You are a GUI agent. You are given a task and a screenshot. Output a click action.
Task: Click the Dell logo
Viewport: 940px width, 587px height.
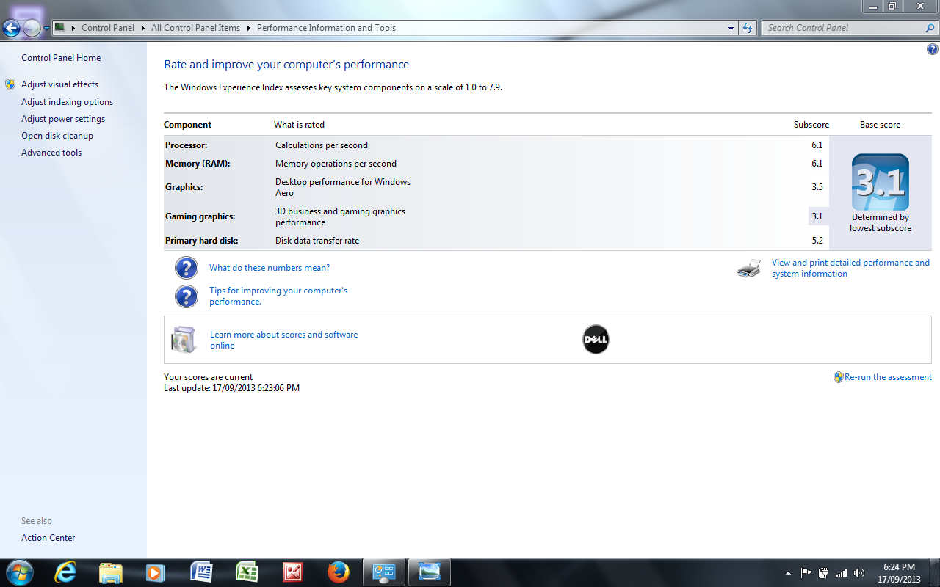click(x=596, y=340)
